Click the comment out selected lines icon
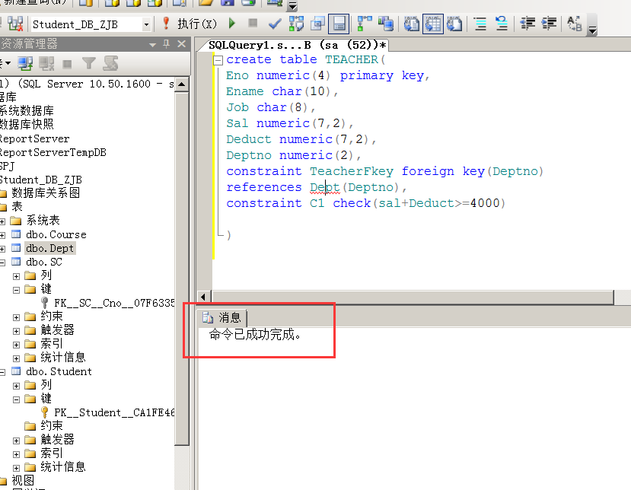Screen dimensions: 631x490 [x=480, y=24]
